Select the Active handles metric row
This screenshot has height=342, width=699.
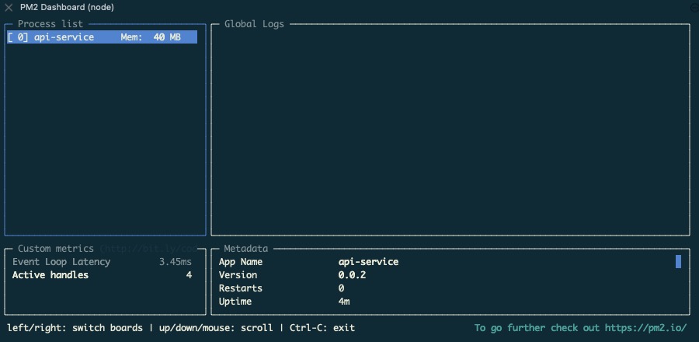pyautogui.click(x=102, y=275)
